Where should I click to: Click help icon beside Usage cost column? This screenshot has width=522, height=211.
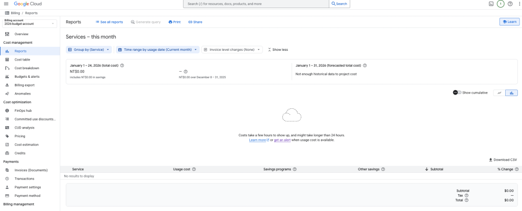coord(194,169)
